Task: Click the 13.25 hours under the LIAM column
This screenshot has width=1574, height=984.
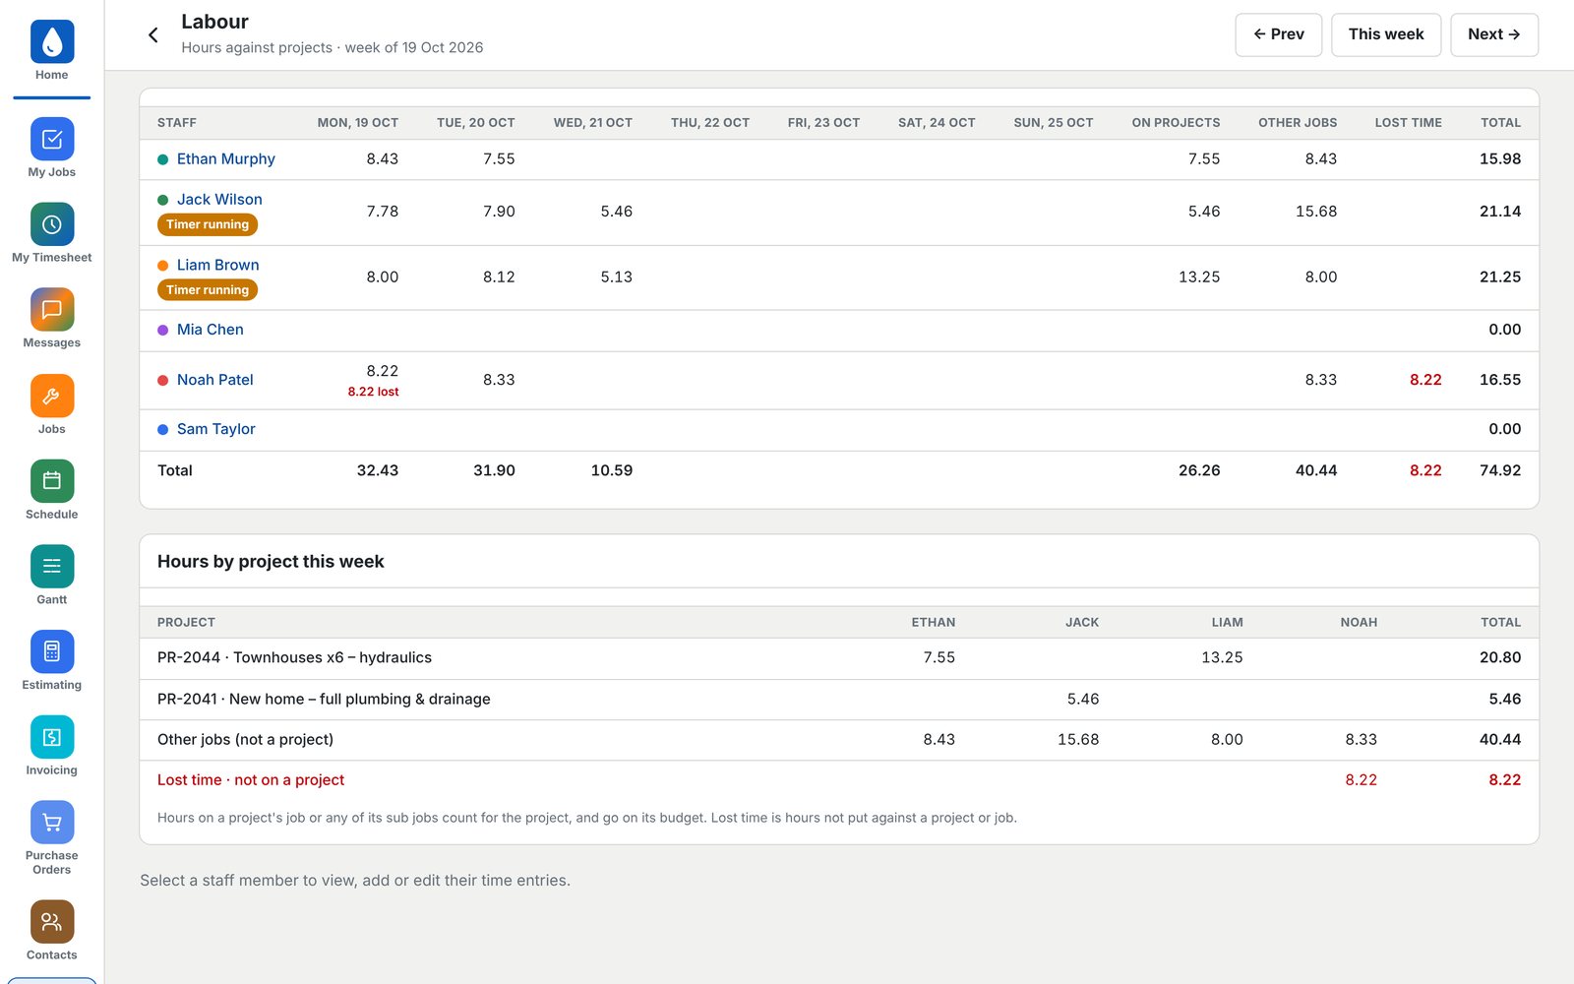Action: tap(1222, 658)
